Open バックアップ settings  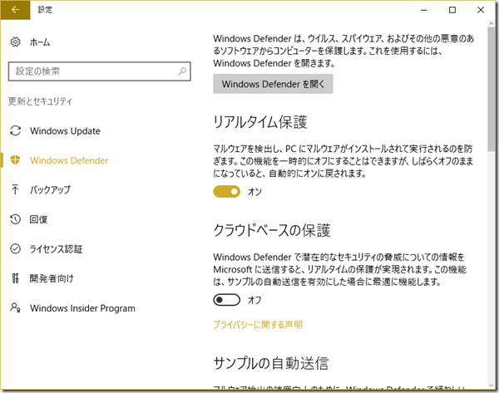pos(50,189)
